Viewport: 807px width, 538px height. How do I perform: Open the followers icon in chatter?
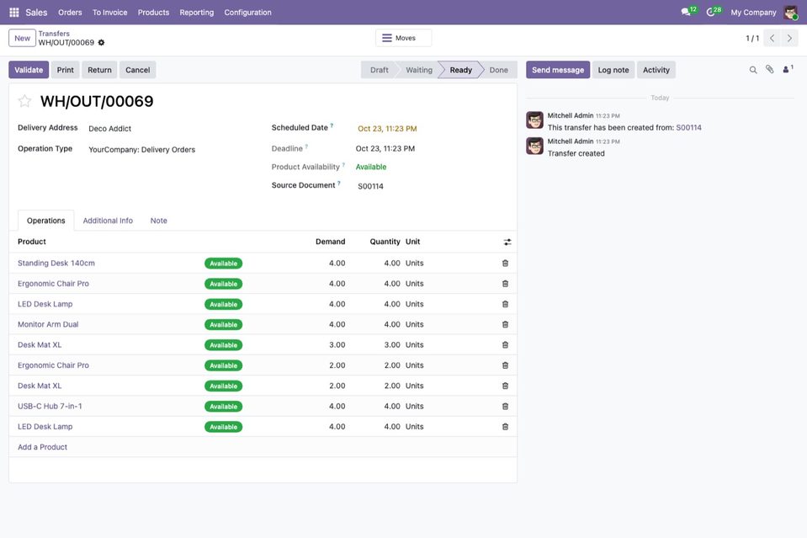click(x=788, y=69)
